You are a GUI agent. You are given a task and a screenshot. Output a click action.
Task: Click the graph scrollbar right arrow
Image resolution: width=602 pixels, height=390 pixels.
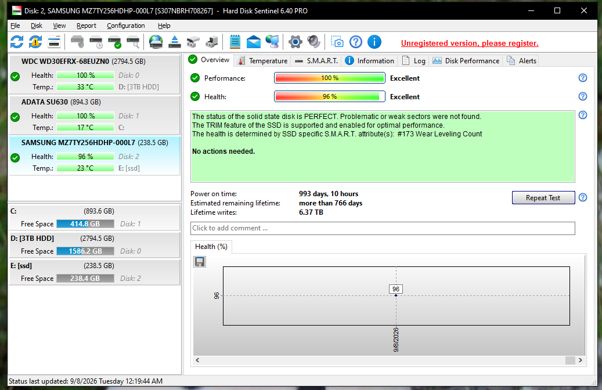(x=580, y=360)
